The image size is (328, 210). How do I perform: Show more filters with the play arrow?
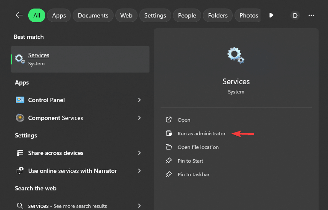[x=271, y=15]
